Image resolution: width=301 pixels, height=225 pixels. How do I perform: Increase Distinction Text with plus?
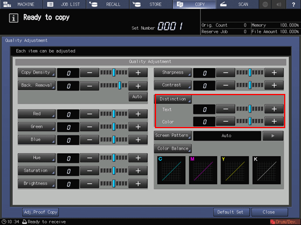click(274, 109)
